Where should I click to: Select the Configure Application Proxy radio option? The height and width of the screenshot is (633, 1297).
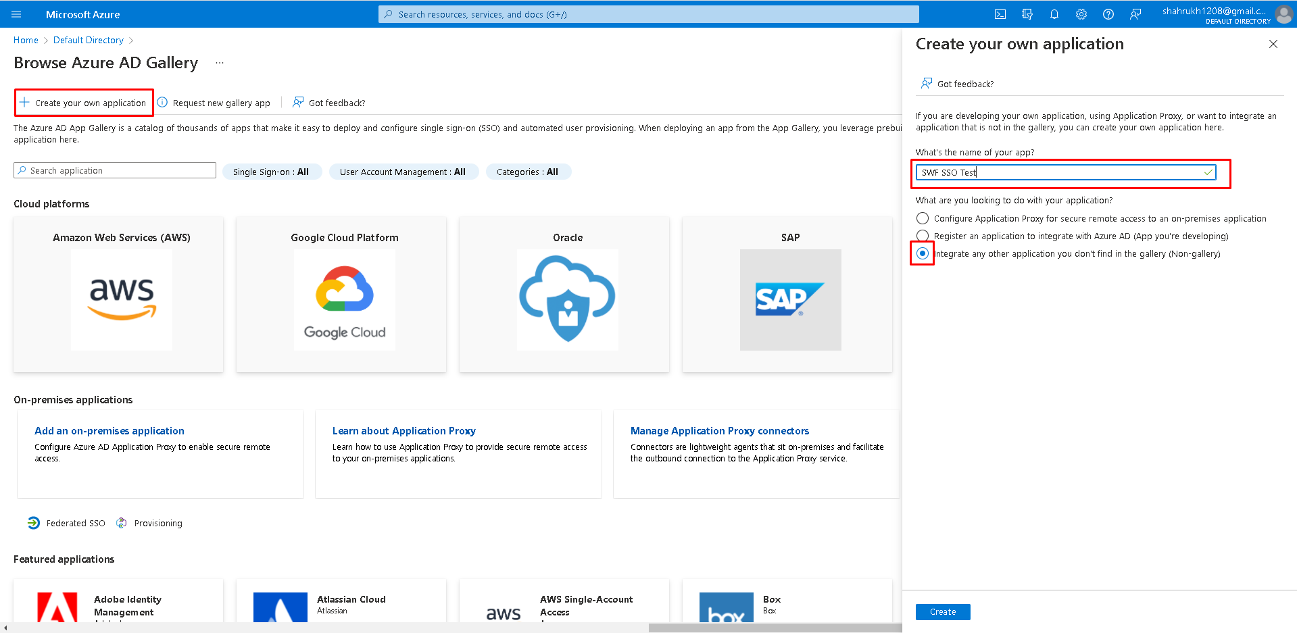923,218
